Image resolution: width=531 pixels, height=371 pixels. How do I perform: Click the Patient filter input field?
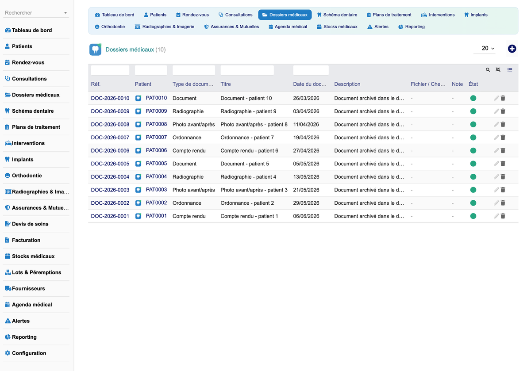(151, 70)
